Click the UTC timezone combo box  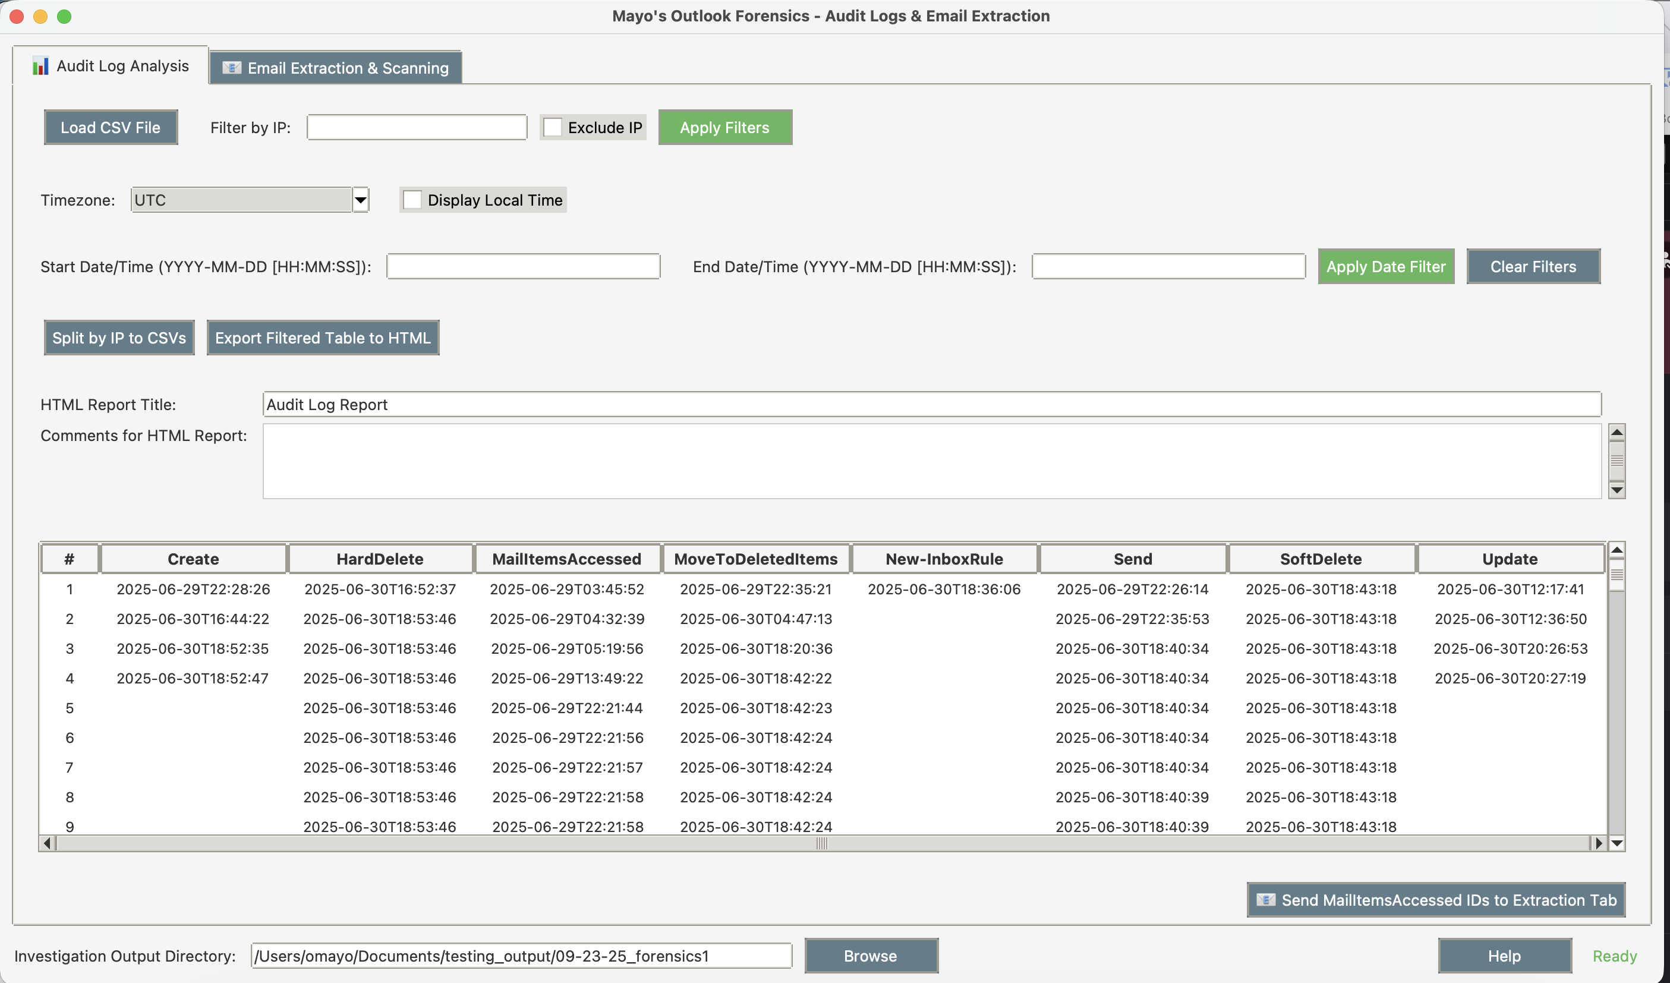[x=241, y=200]
